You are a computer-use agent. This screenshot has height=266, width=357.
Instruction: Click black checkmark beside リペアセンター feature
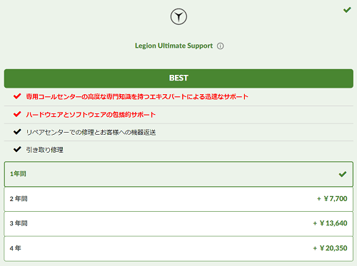(17, 132)
